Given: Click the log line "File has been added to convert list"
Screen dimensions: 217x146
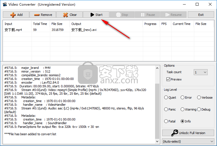Looking at the screenshot, I should coord(30,134).
